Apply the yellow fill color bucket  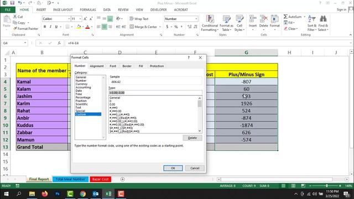tap(79, 27)
